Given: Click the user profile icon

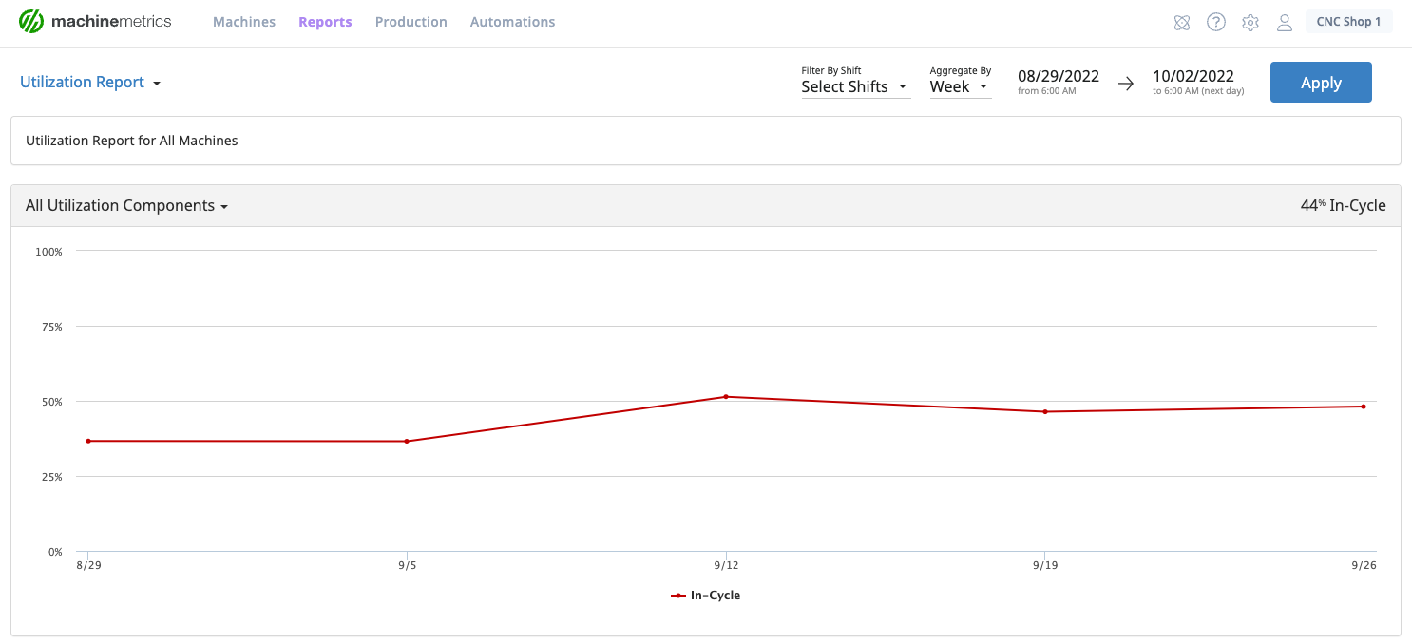Looking at the screenshot, I should pos(1284,23).
